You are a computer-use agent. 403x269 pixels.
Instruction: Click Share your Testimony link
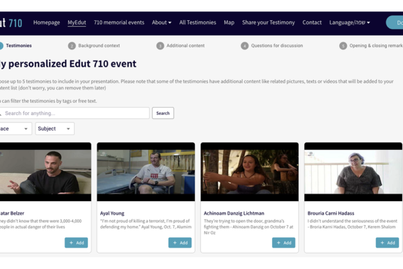click(x=268, y=23)
